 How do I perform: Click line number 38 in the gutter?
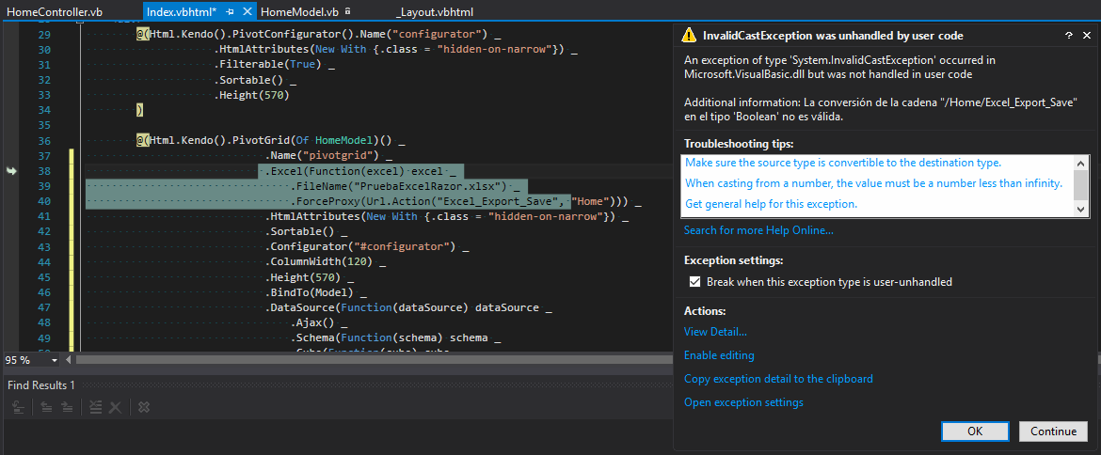point(43,170)
